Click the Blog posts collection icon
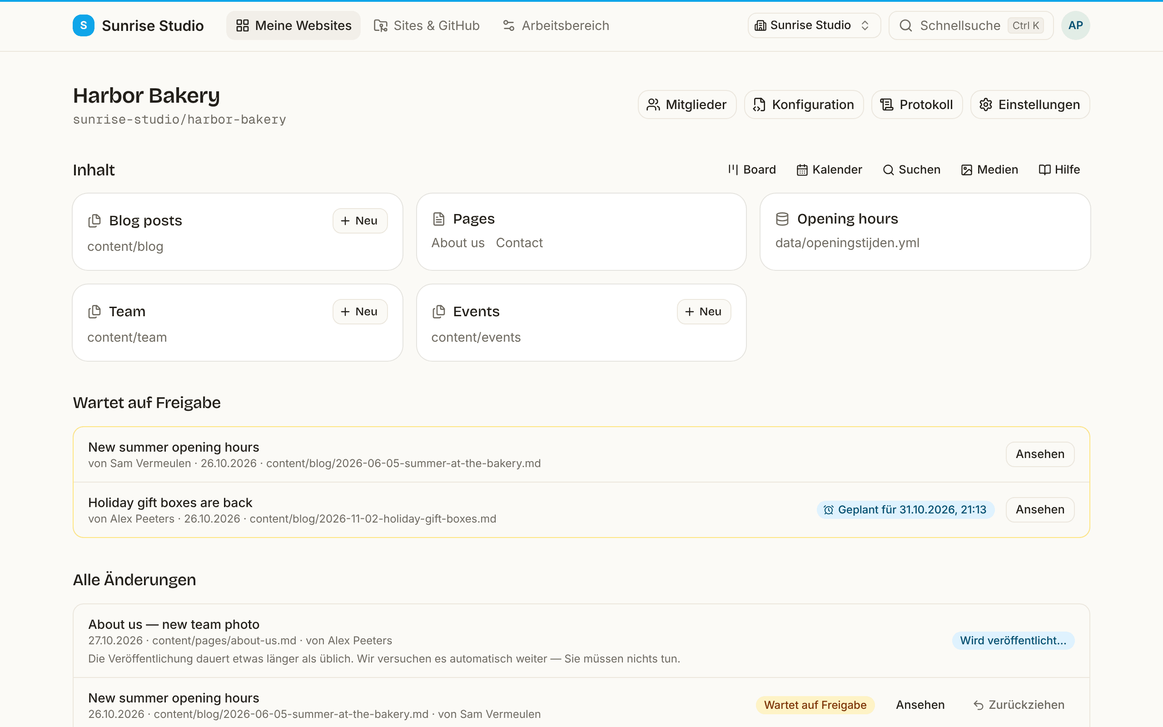Image resolution: width=1163 pixels, height=727 pixels. point(94,221)
